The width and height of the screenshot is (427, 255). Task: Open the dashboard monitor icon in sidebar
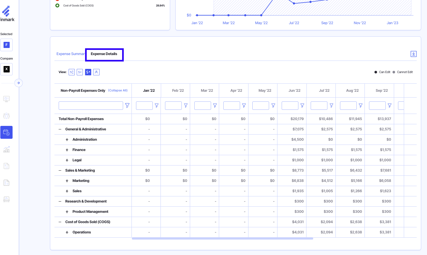[x=6, y=99]
